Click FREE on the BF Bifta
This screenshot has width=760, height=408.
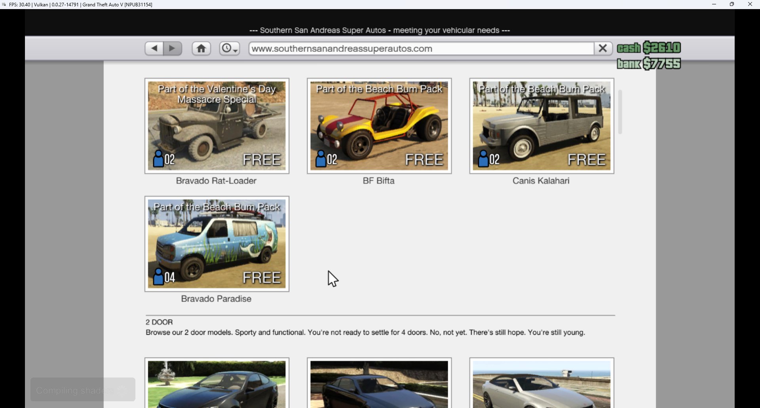424,159
